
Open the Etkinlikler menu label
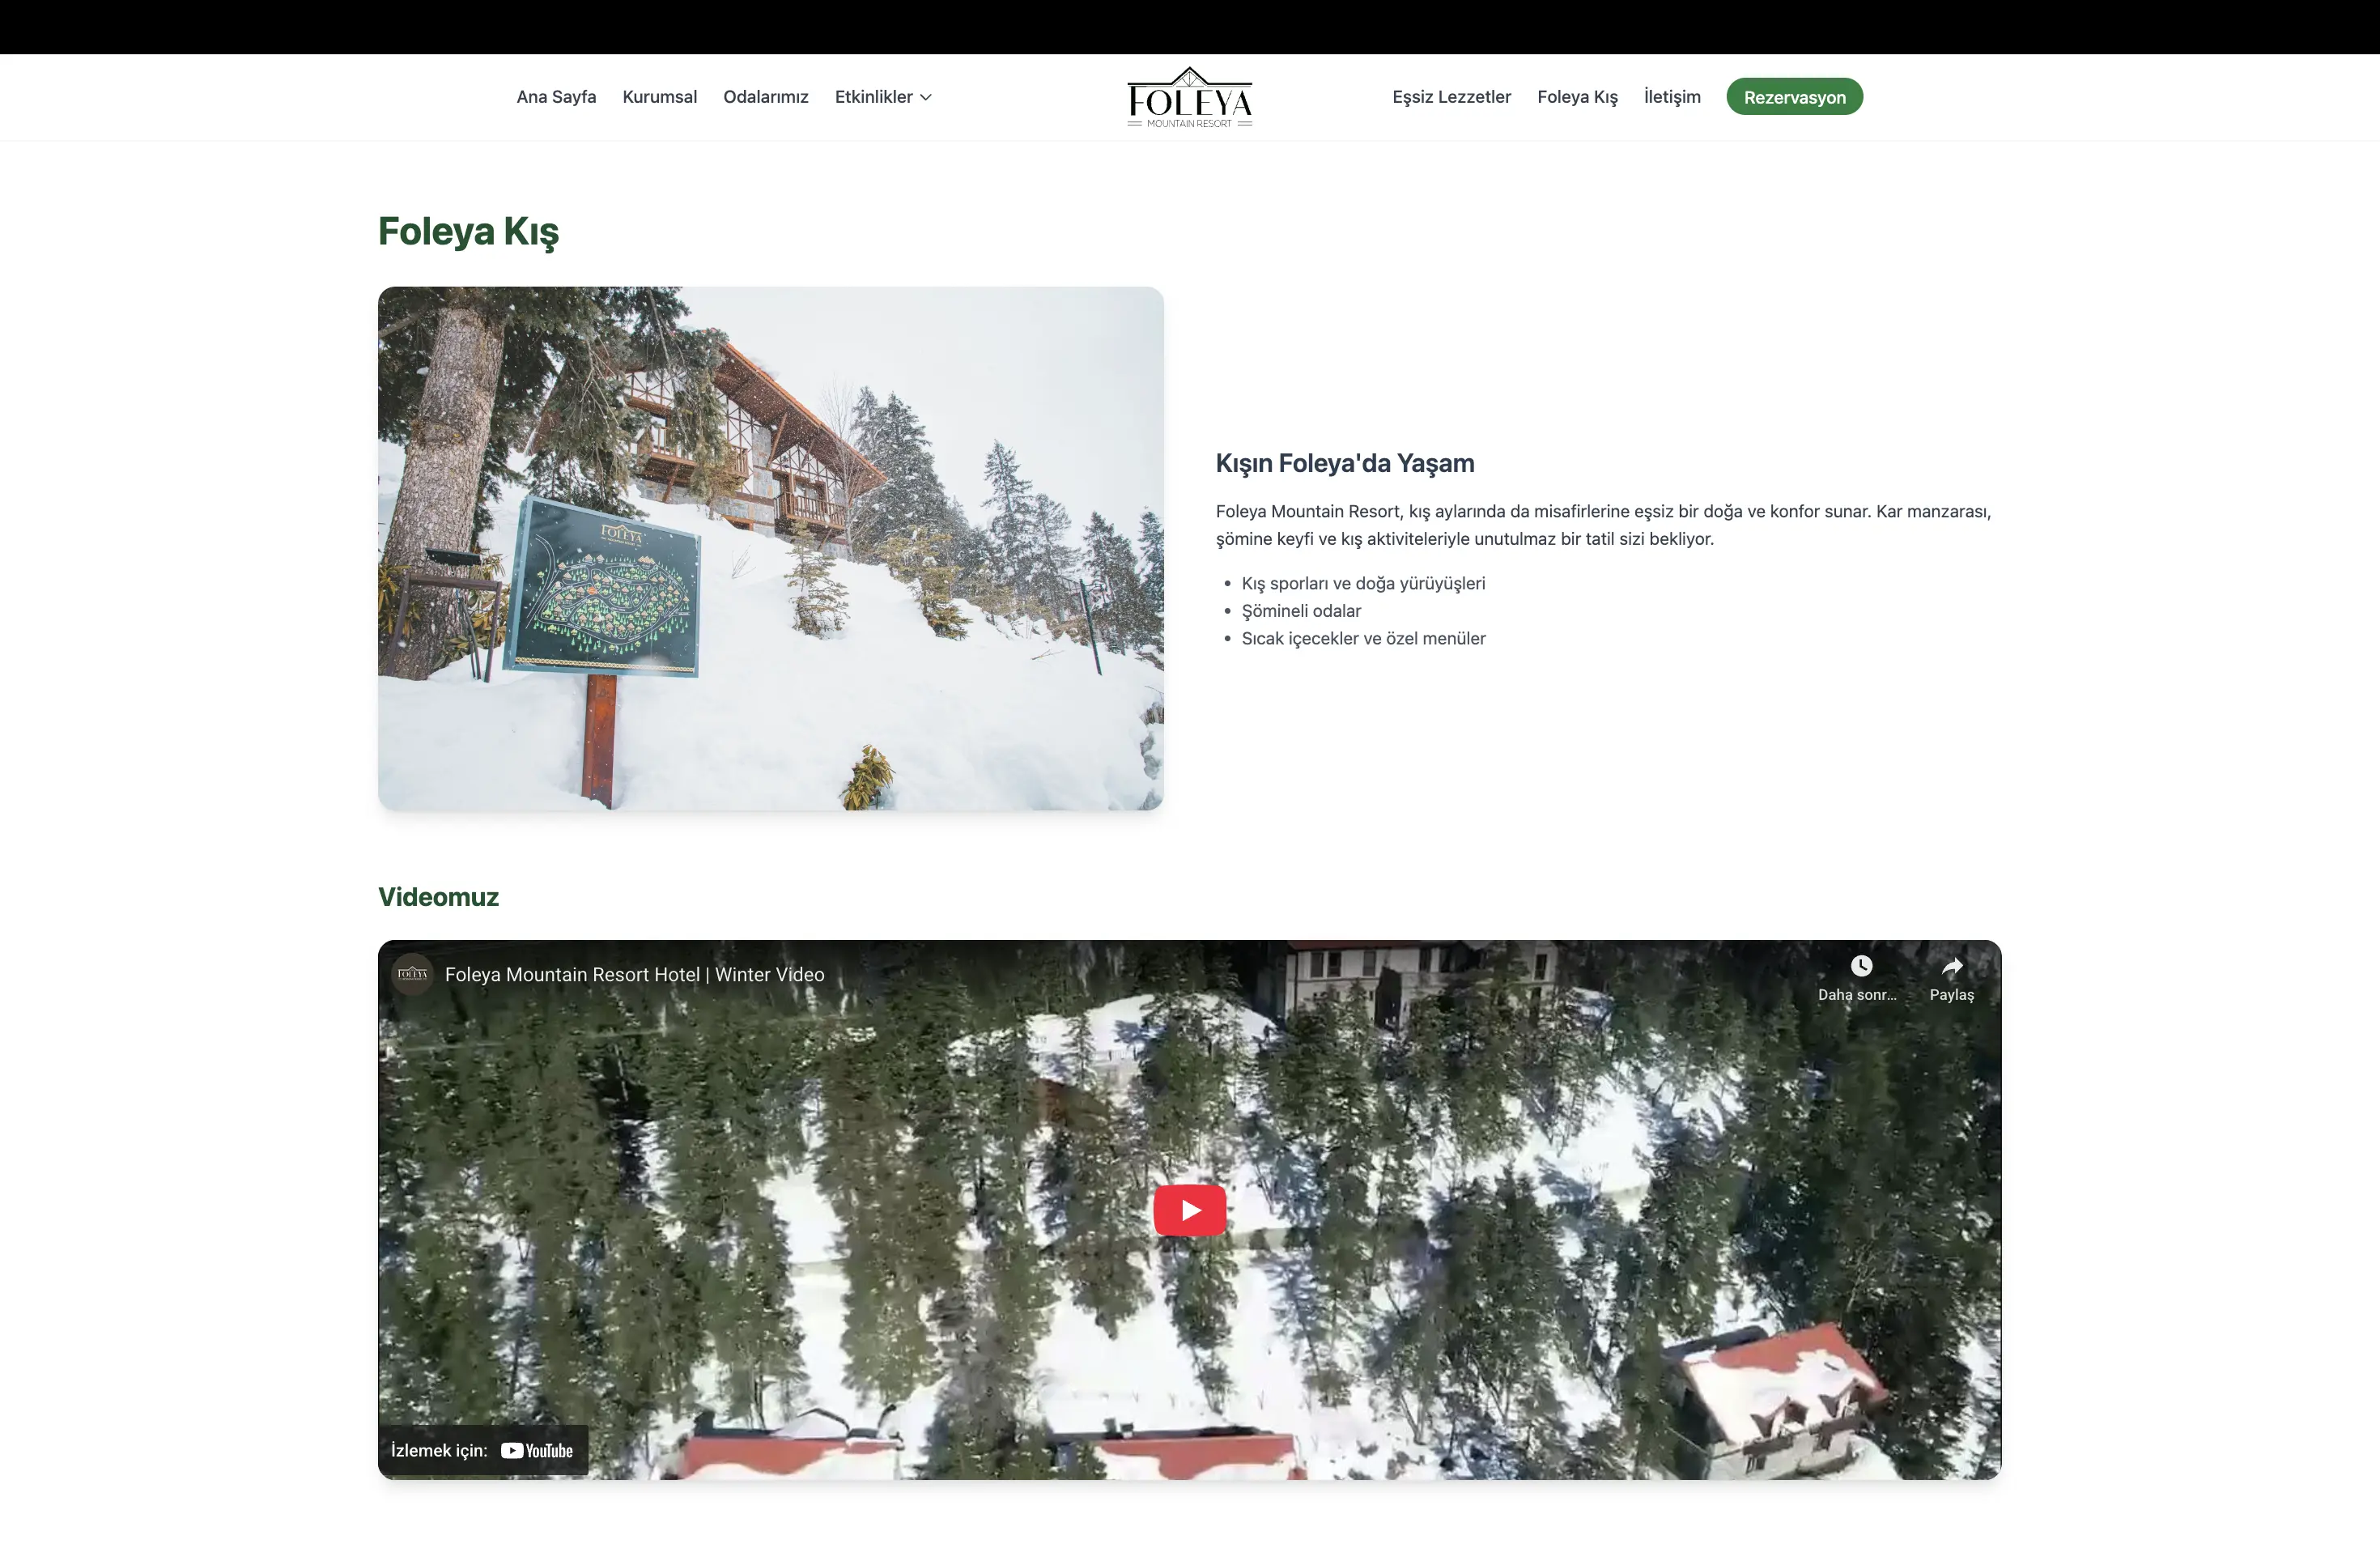(x=873, y=97)
